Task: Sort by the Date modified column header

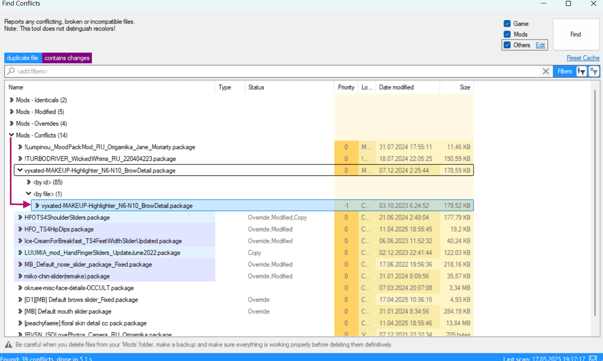Action: coord(407,87)
